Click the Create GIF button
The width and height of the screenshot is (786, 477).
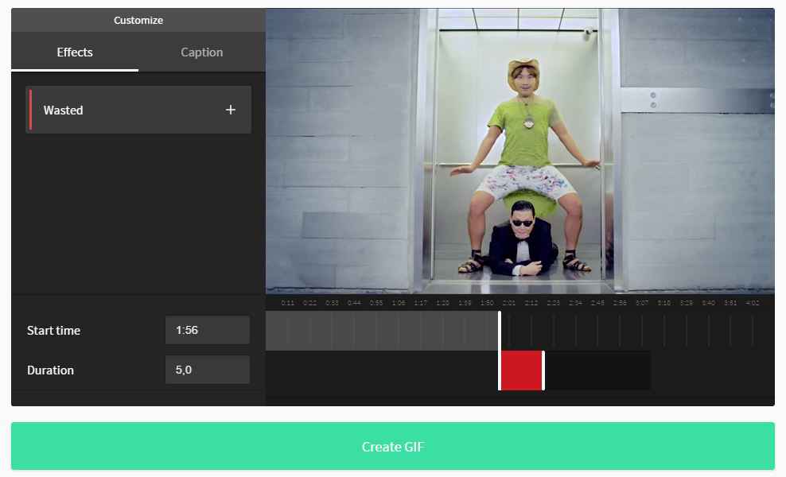tap(392, 446)
